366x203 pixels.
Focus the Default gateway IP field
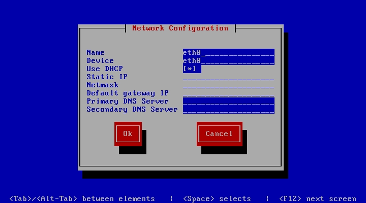[228, 93]
